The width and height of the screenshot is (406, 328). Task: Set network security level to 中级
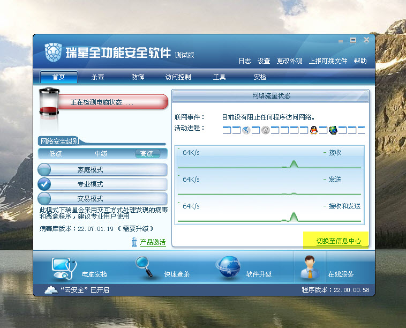(101, 154)
